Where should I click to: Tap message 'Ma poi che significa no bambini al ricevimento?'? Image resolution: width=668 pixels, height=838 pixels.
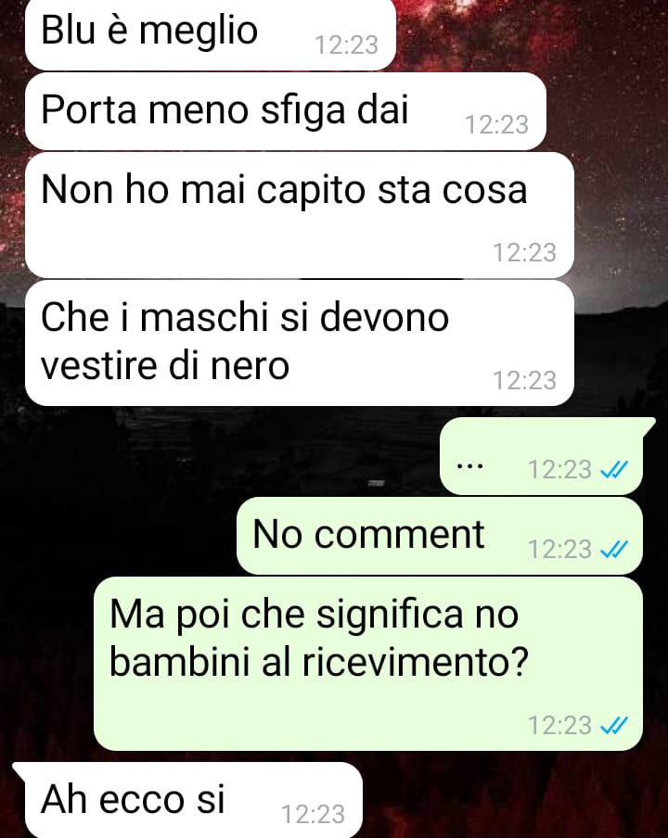coord(368,663)
